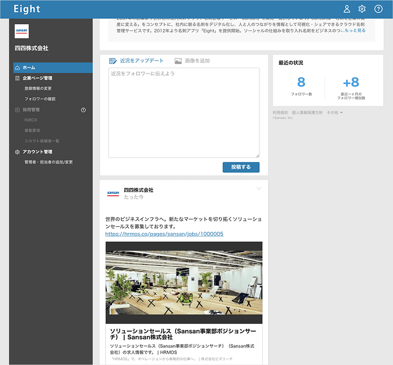
Task: Open the 利用規約 footer link
Action: [x=280, y=113]
